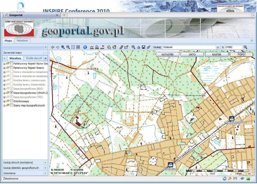
Task: Click the next view forward arrow
Action: pyautogui.click(x=58, y=47)
